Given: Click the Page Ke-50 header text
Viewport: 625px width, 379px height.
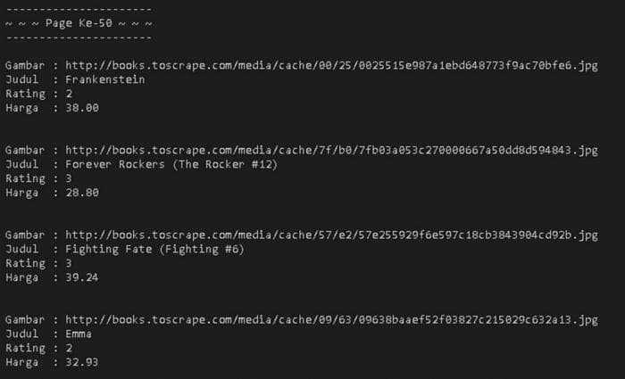Looking at the screenshot, I should click(x=79, y=23).
